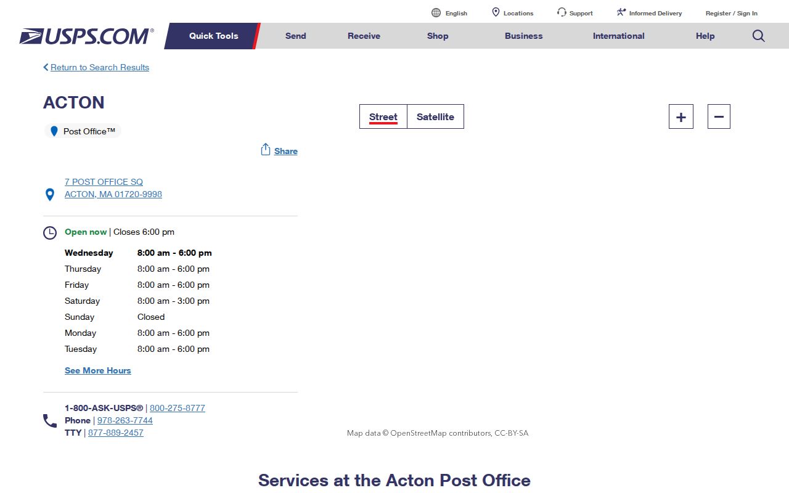Click the Share upload icon

coord(266,150)
